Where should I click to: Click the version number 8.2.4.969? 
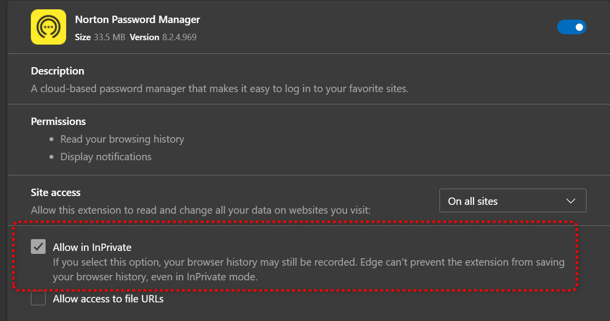179,37
